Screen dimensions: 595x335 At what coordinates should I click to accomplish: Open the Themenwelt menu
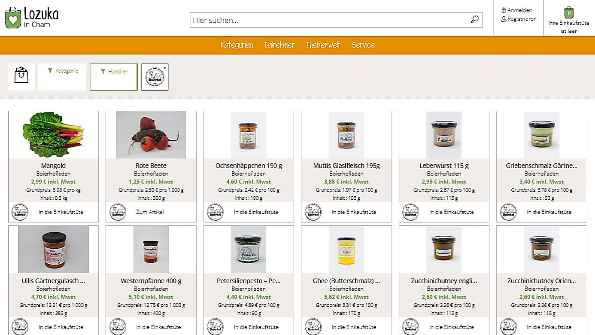point(323,45)
